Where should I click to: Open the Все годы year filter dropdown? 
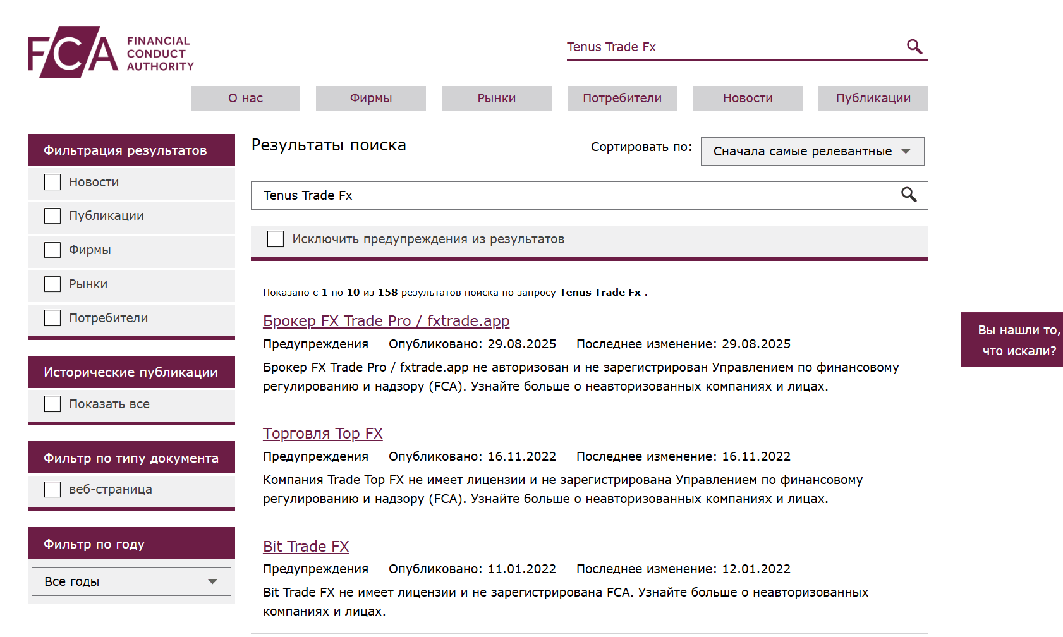pos(131,581)
